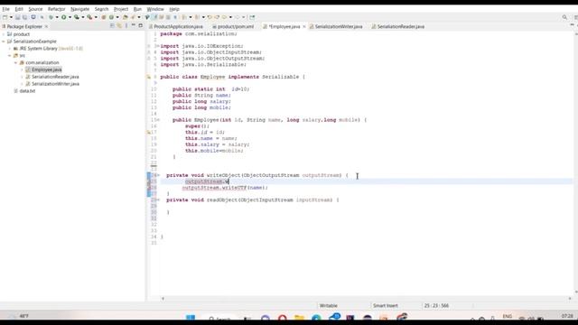Click the External Tools run icon
The height and width of the screenshot is (325, 578).
[x=89, y=17]
